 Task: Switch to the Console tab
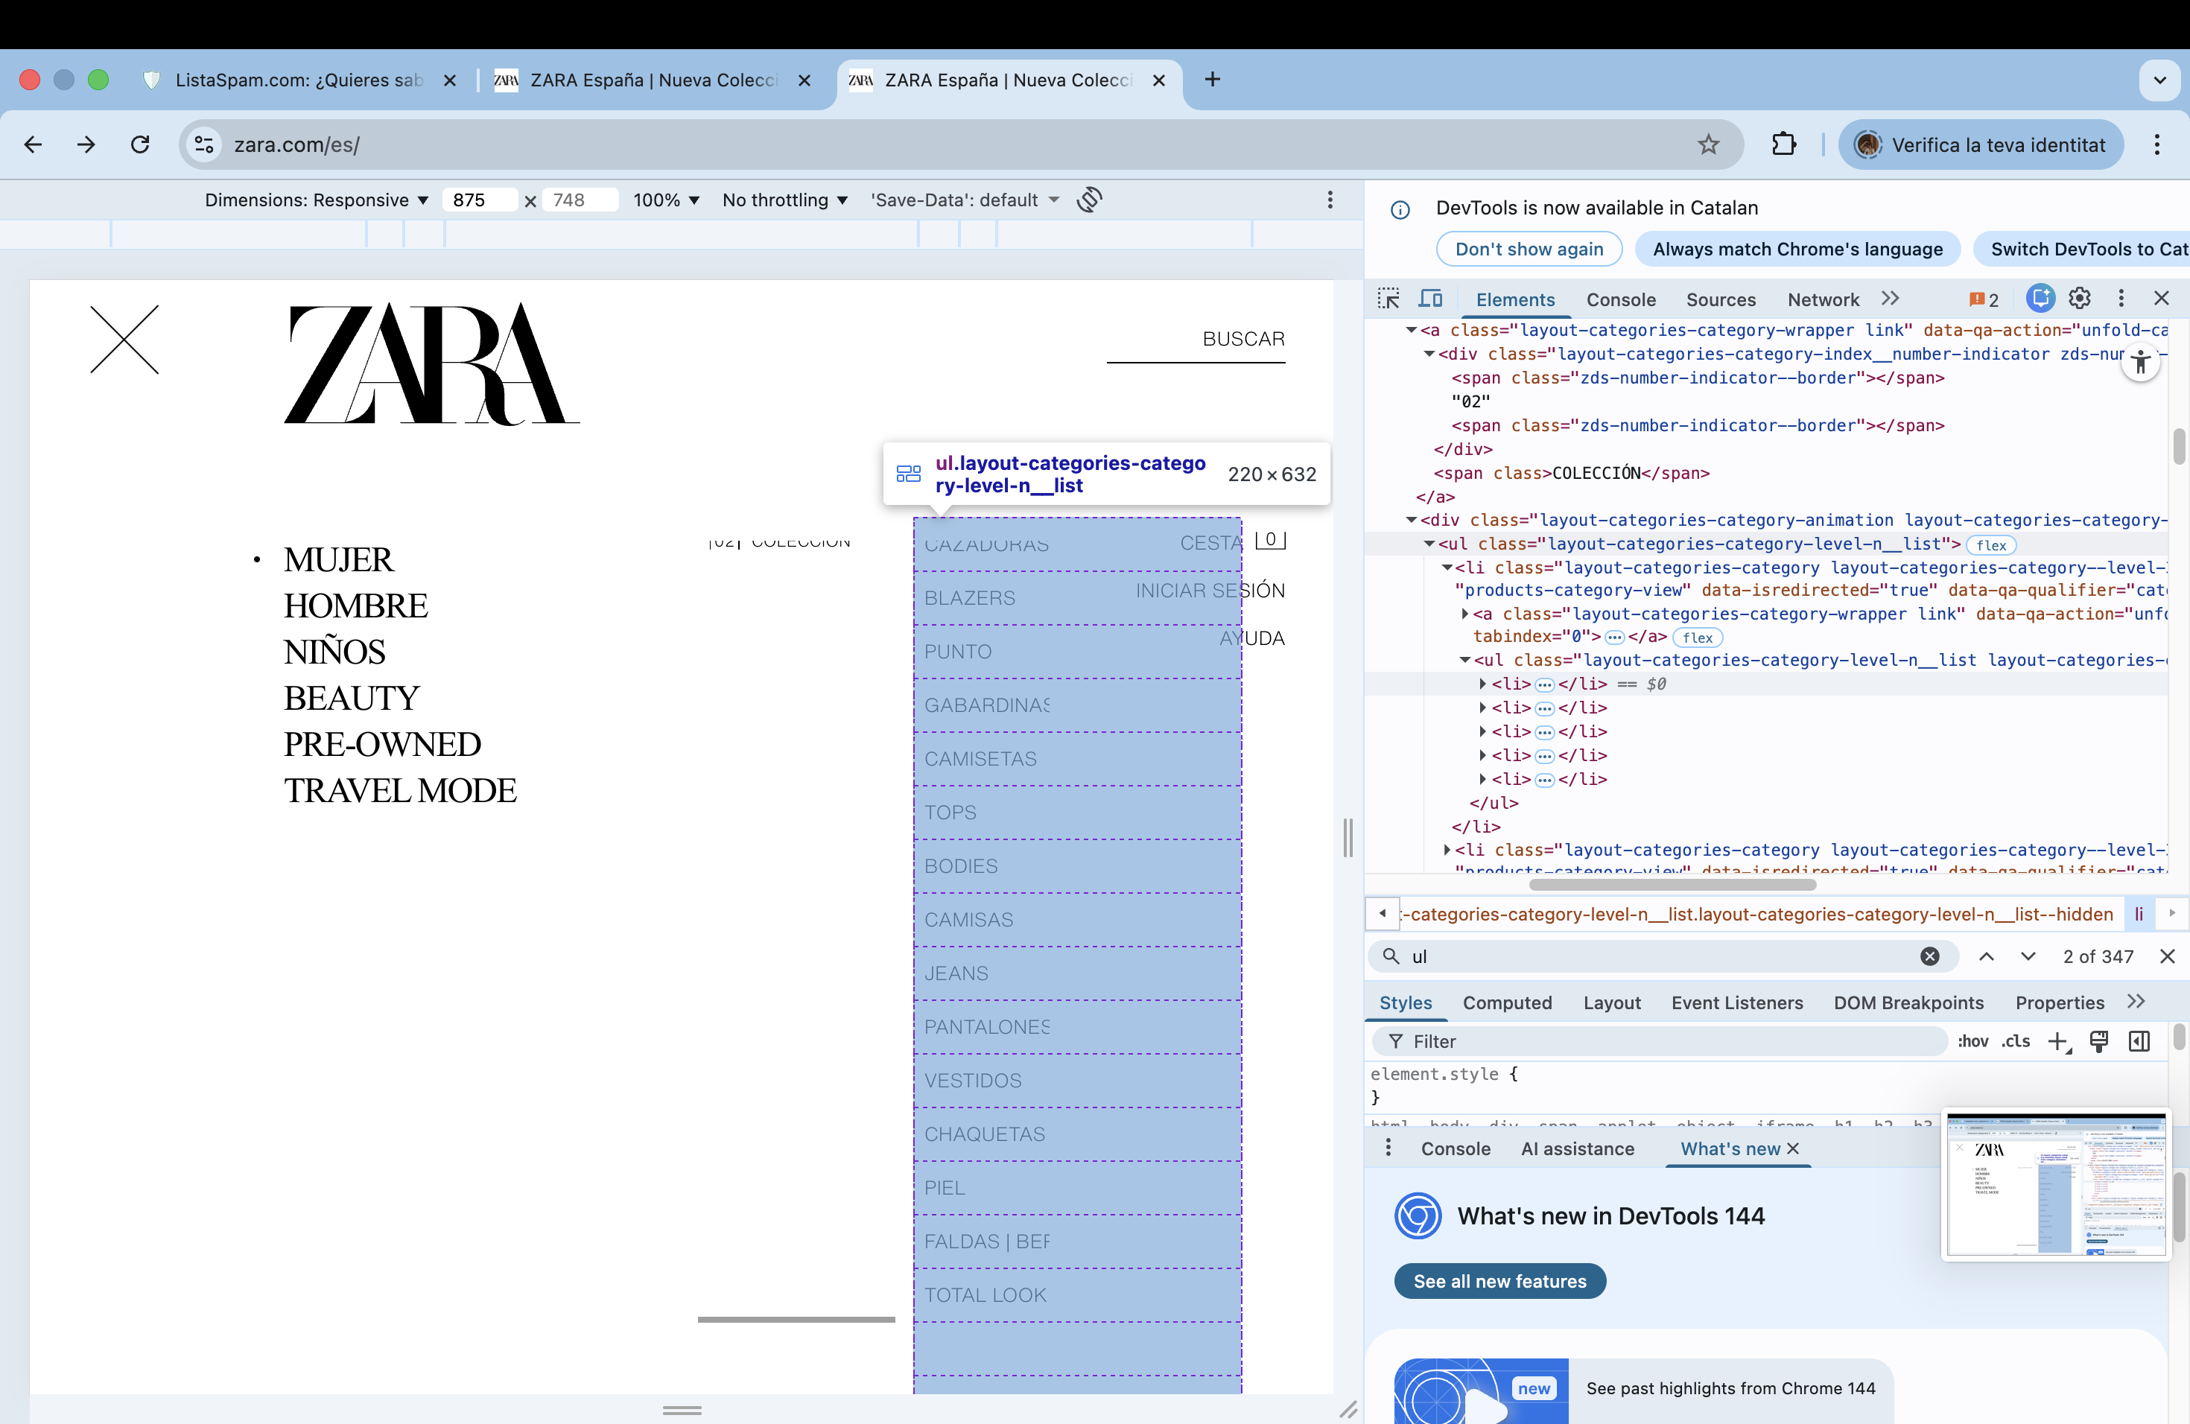click(1620, 300)
